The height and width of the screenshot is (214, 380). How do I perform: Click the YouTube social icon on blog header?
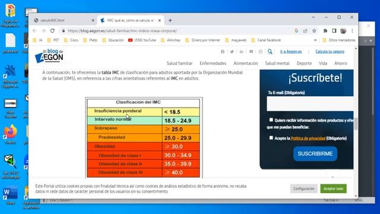(251, 52)
